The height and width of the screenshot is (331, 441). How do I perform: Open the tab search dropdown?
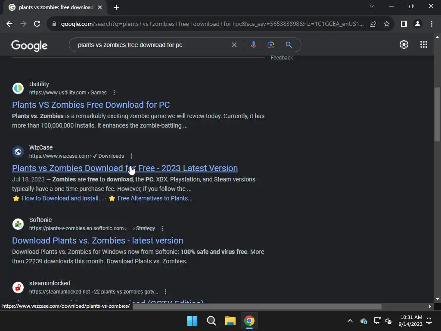pos(372,6)
